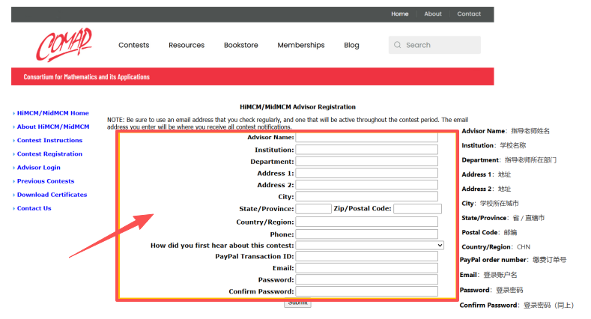Click the Address 1 field
This screenshot has width=591, height=319.
[367, 173]
